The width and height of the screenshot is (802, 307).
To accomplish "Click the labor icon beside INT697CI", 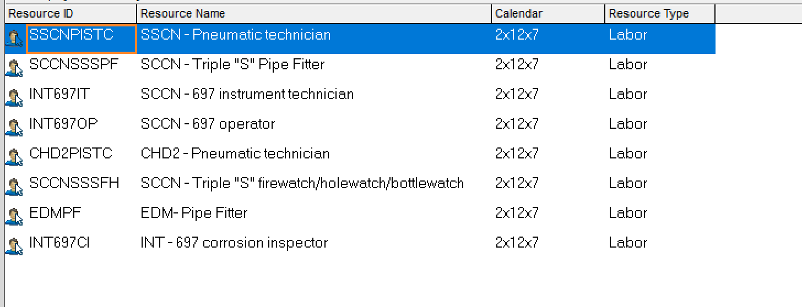I will [x=14, y=246].
